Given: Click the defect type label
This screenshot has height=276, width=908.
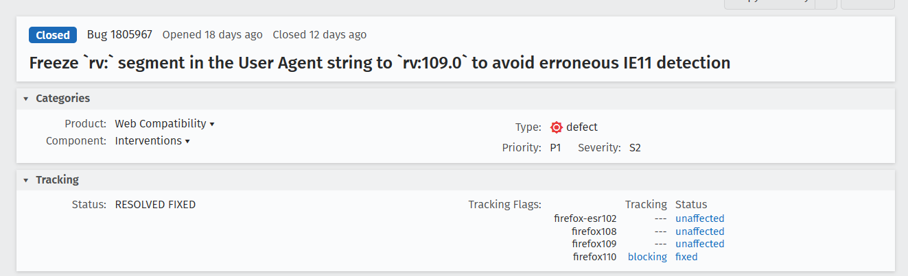Looking at the screenshot, I should click(582, 127).
